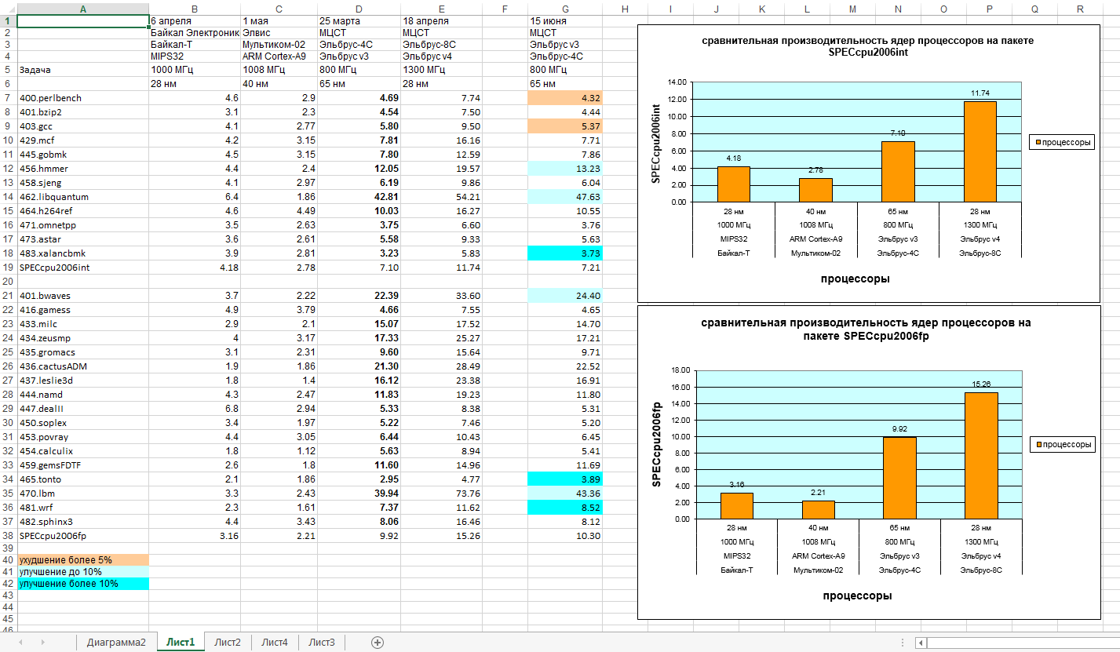The width and height of the screenshot is (1120, 652).
Task: Switch to the Лист4 sheet tab
Action: click(x=275, y=642)
